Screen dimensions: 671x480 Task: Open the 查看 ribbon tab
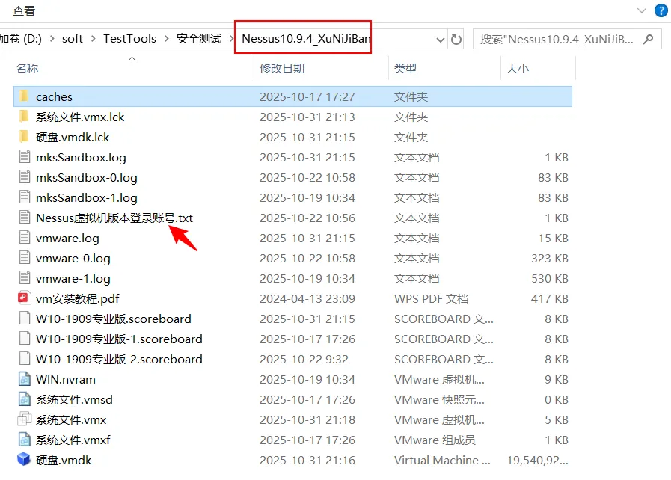[23, 11]
